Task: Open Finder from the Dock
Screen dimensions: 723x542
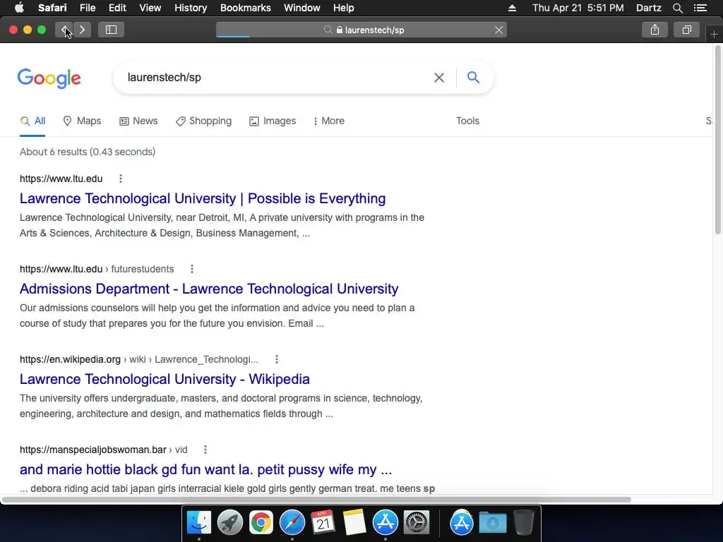Action: click(198, 522)
